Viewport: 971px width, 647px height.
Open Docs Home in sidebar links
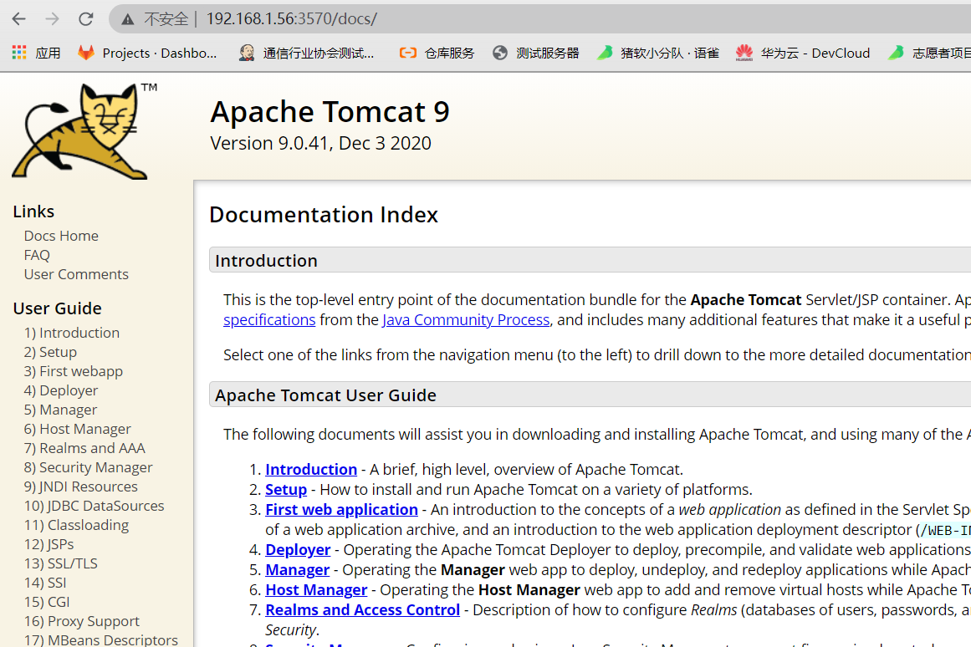(x=61, y=236)
